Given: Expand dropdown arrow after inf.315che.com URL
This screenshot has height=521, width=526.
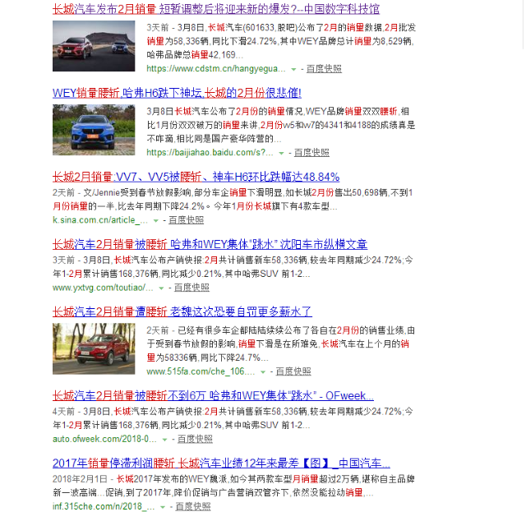Looking at the screenshot, I should pyautogui.click(x=163, y=507).
